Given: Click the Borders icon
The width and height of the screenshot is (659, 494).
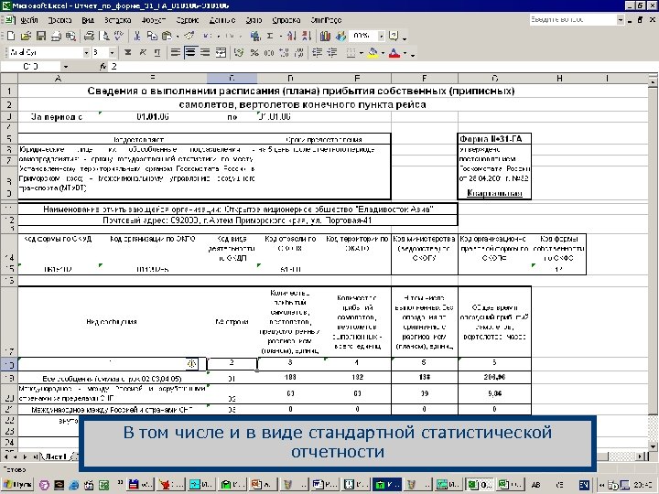Looking at the screenshot, I should (x=351, y=52).
